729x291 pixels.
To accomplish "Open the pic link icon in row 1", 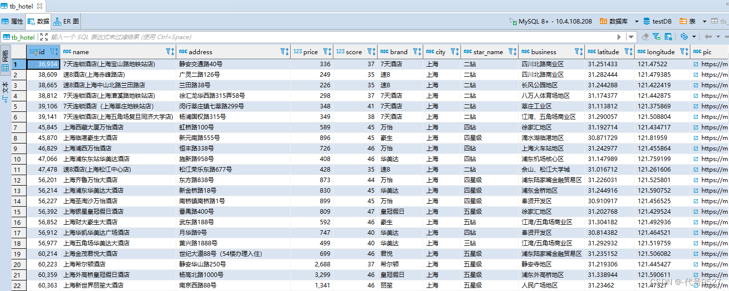I will [x=696, y=64].
